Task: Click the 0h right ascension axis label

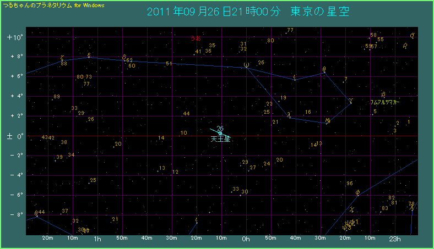Action: [x=246, y=239]
